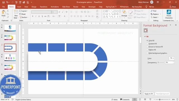Save the presentation from Quick Access toolbar
This screenshot has height=101, width=179.
click(4, 2)
